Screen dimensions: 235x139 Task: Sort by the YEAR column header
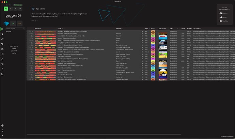pos(183,29)
